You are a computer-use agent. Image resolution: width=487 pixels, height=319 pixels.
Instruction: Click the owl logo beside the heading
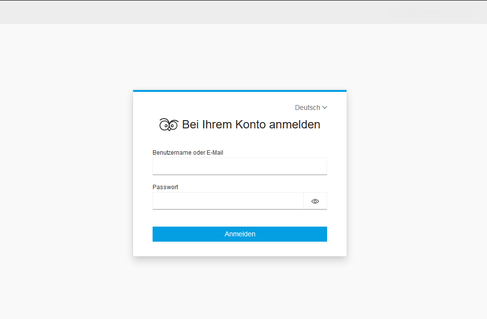point(169,124)
